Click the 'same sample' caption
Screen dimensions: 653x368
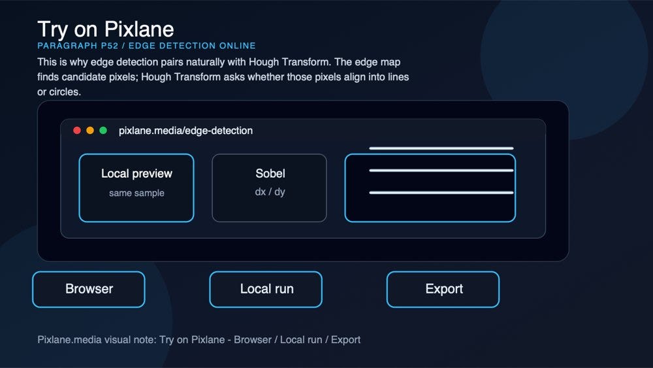coord(136,193)
